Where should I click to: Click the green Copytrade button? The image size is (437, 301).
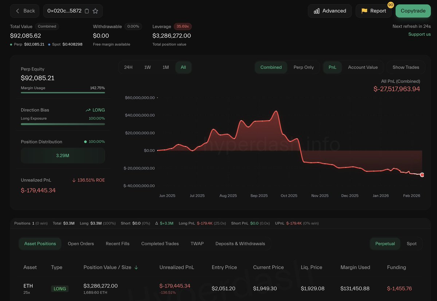tap(413, 11)
